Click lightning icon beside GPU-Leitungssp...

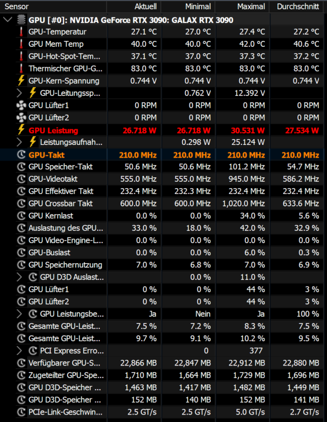[x=33, y=93]
